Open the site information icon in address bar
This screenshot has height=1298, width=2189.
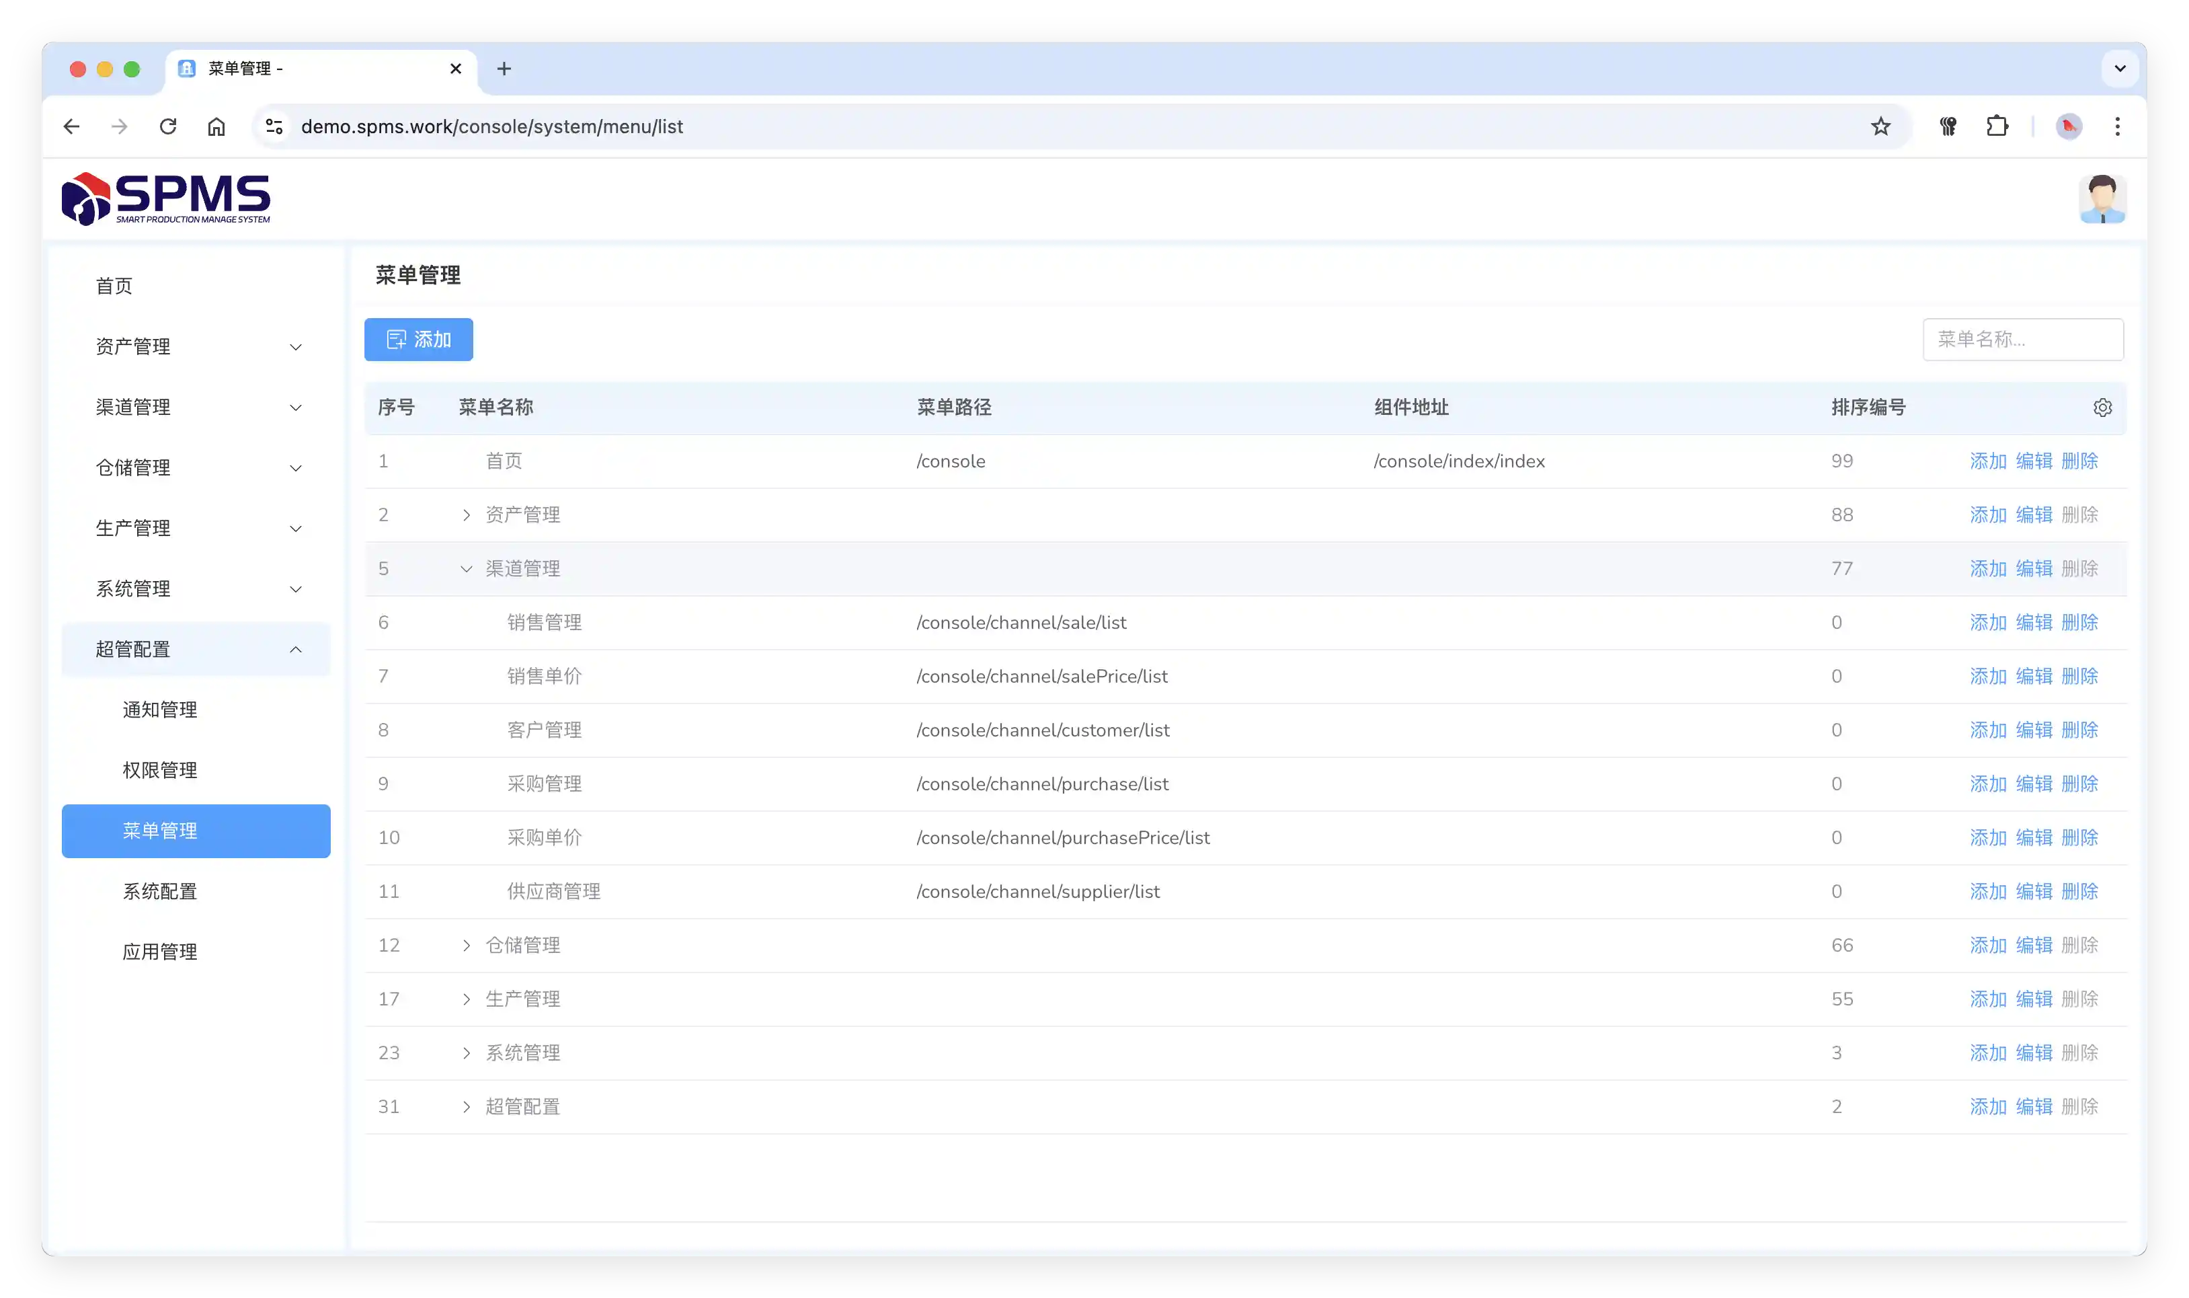(274, 127)
